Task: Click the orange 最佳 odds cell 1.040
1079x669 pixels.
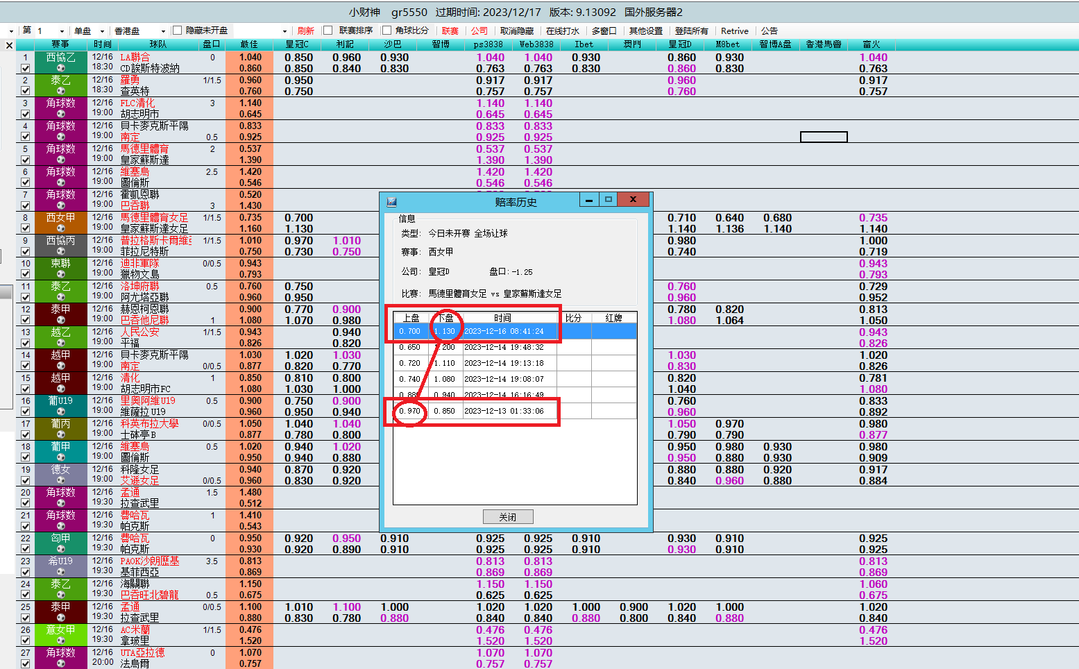Action: coord(250,58)
